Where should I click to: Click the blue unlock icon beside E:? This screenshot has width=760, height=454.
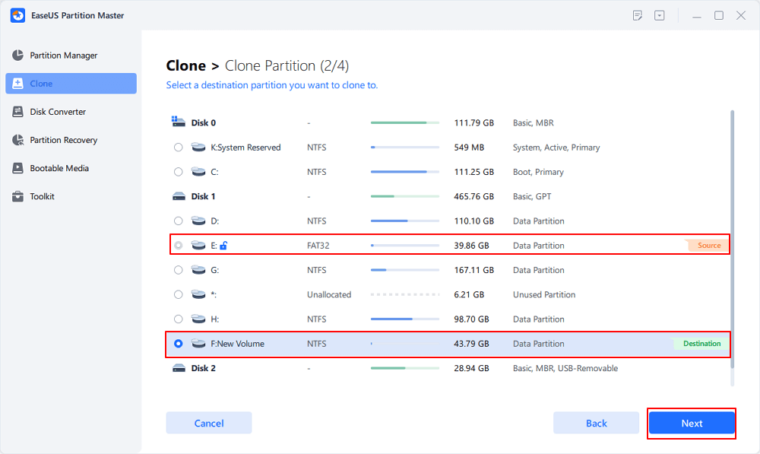[x=223, y=246]
